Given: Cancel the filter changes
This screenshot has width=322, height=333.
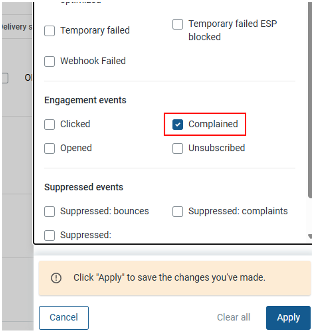Looking at the screenshot, I should coord(64,317).
